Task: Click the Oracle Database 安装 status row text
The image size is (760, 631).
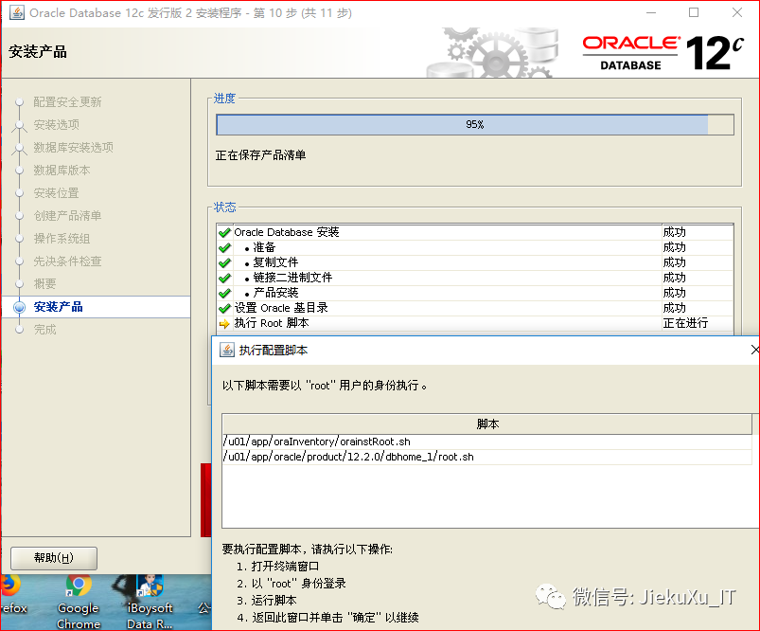Action: [x=287, y=232]
